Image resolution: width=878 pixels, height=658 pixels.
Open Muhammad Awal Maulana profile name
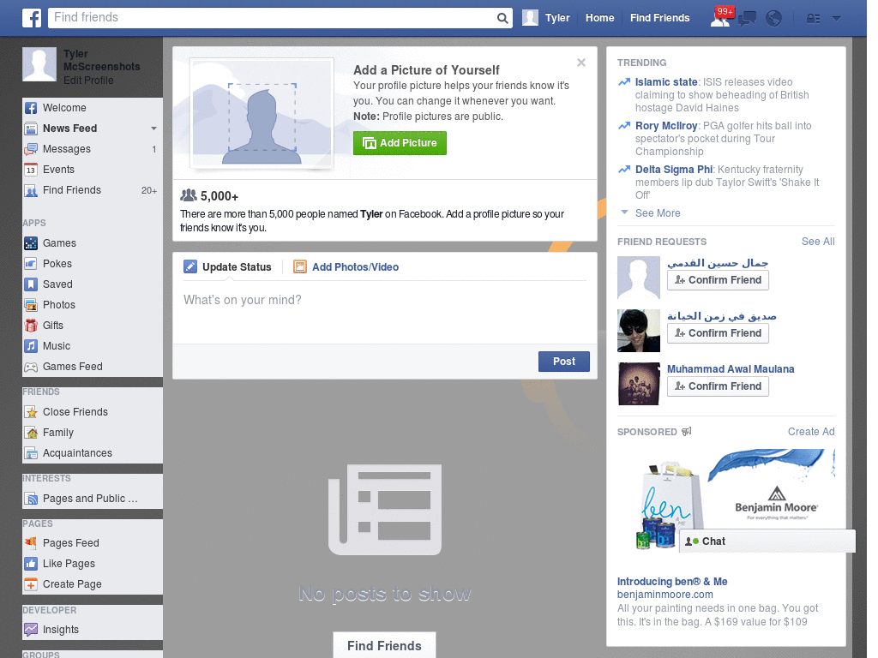(x=731, y=369)
